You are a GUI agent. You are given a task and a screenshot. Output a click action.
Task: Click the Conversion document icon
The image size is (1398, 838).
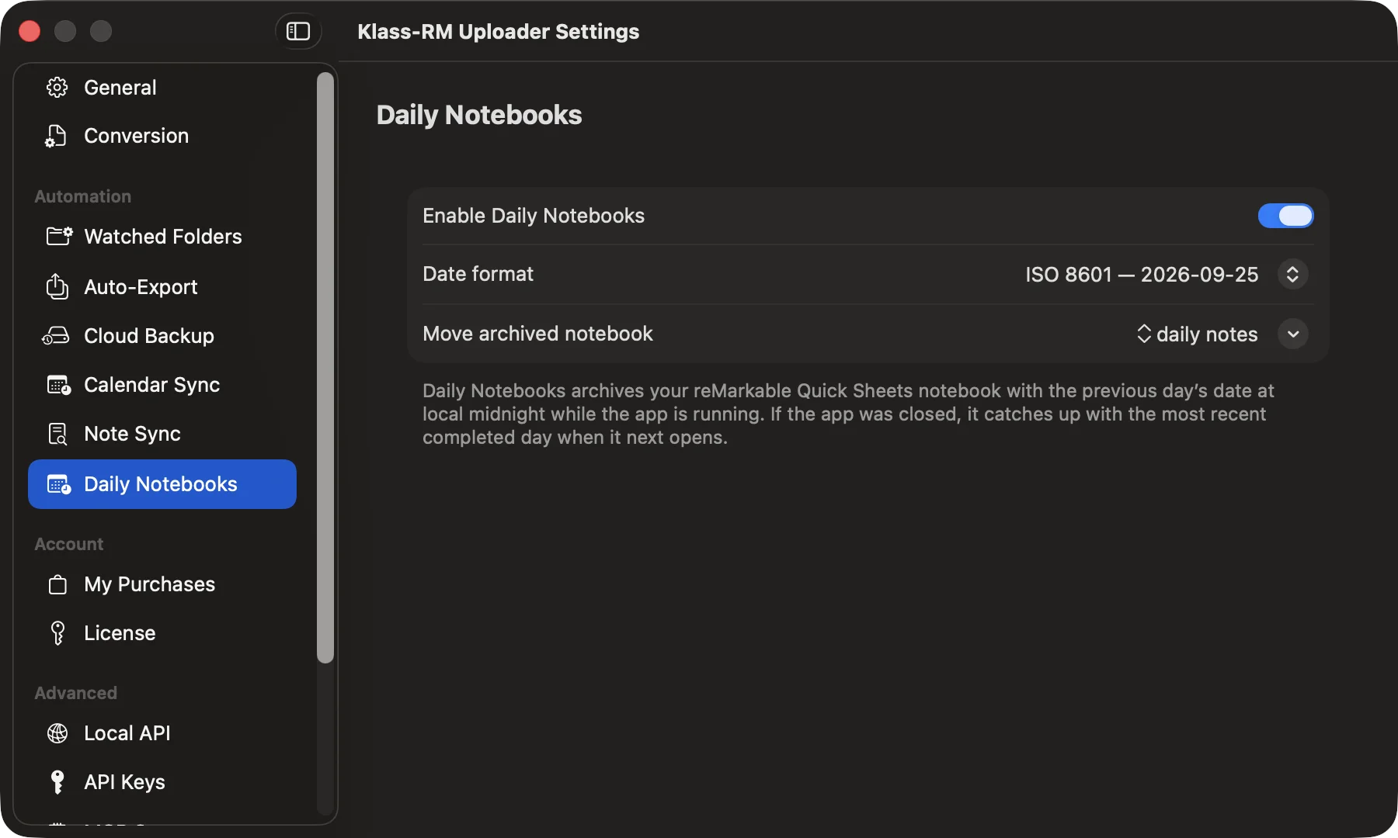click(x=56, y=136)
